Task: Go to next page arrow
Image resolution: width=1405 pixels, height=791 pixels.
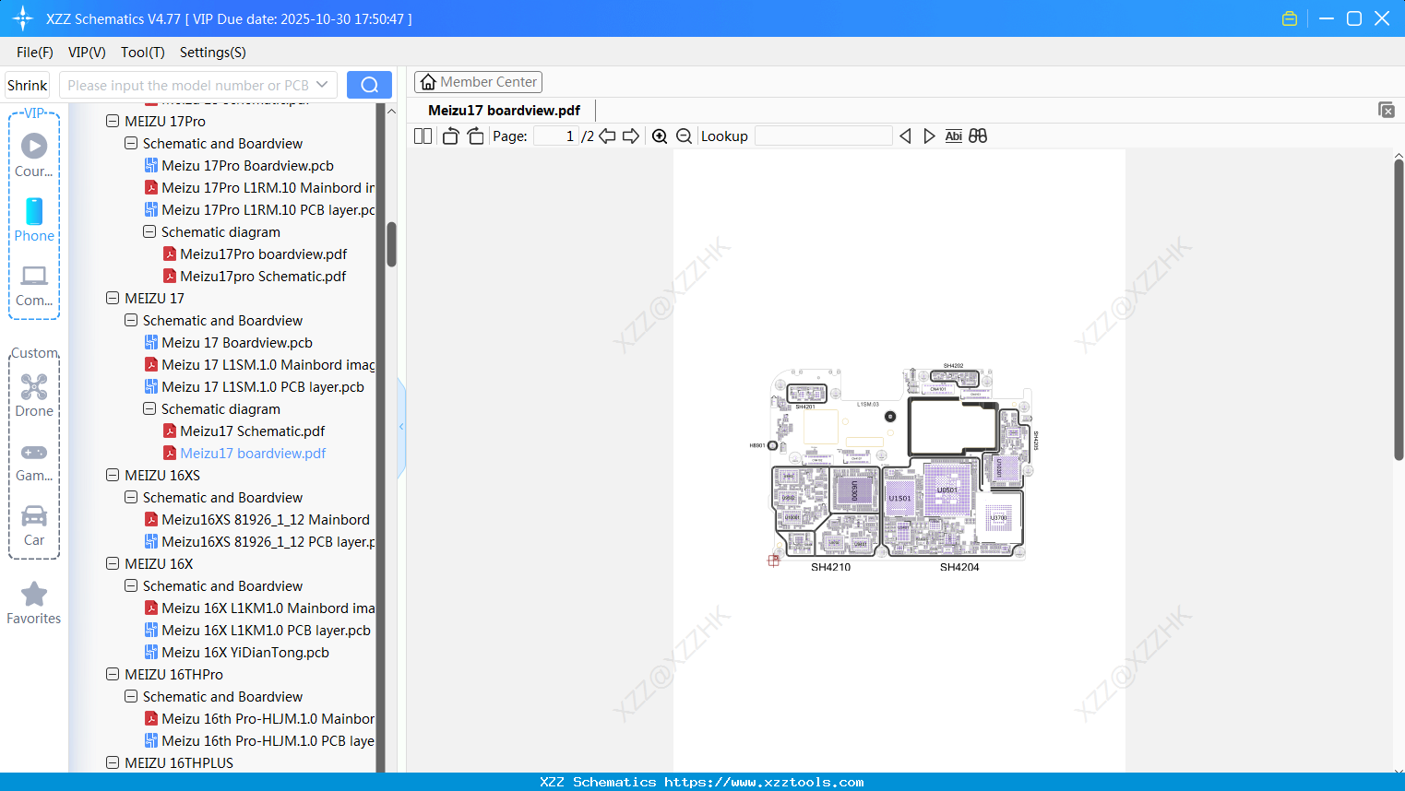Action: click(631, 136)
